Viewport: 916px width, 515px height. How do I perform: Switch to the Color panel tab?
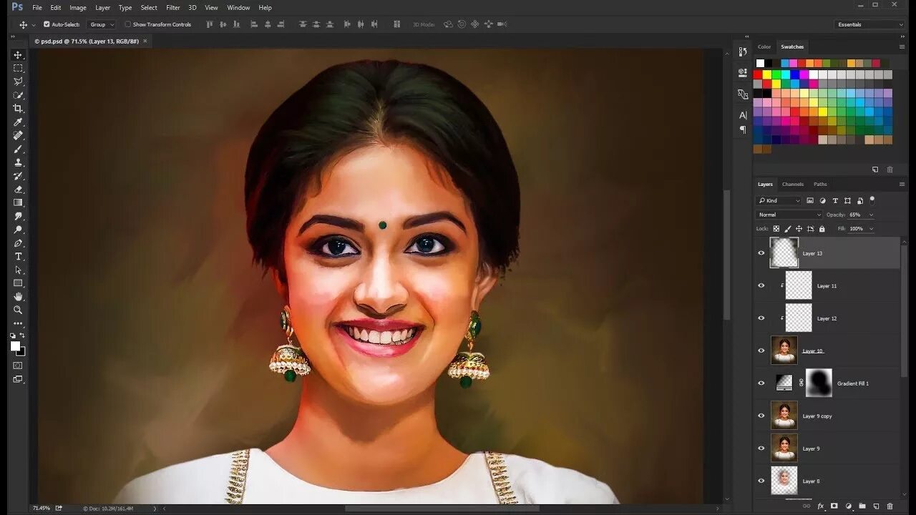point(764,46)
